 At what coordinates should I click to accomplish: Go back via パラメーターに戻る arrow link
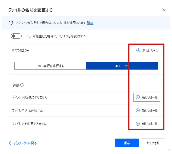click(23, 143)
